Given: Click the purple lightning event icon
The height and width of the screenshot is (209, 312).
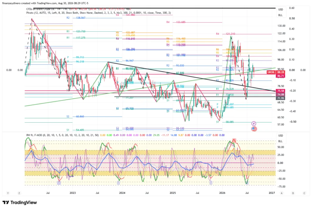Looking at the screenshot, I should pos(254,124).
